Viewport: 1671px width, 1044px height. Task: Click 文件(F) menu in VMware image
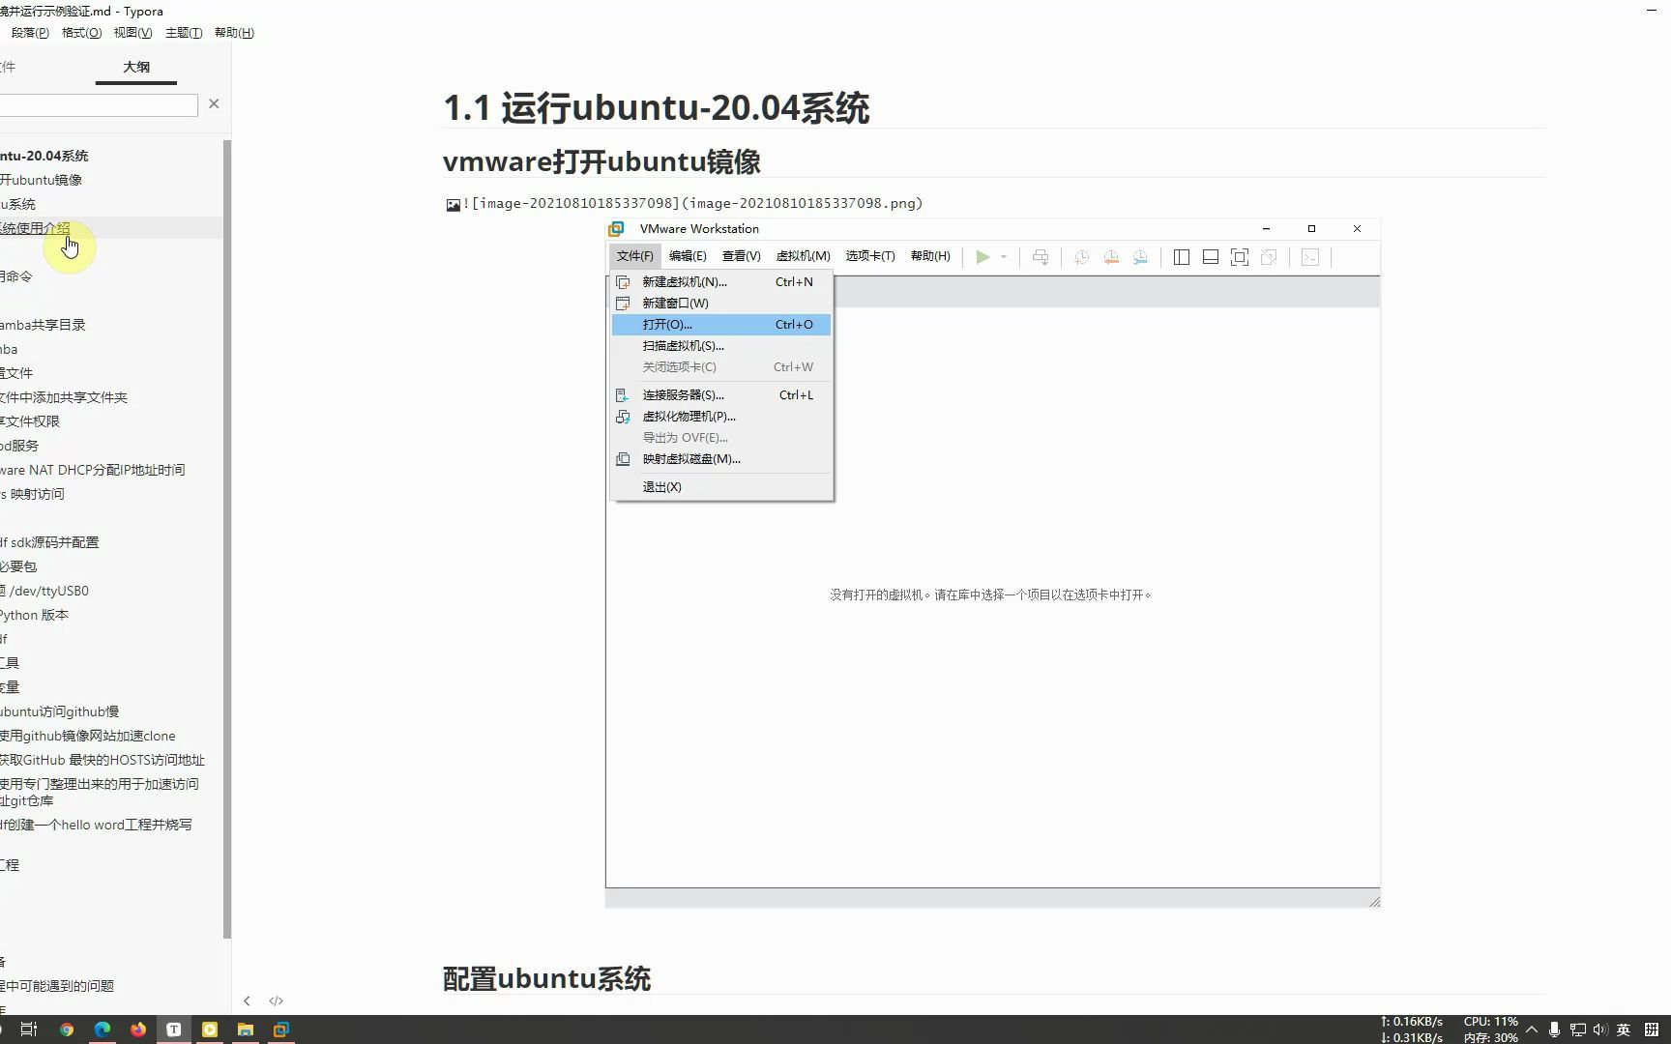[634, 256]
